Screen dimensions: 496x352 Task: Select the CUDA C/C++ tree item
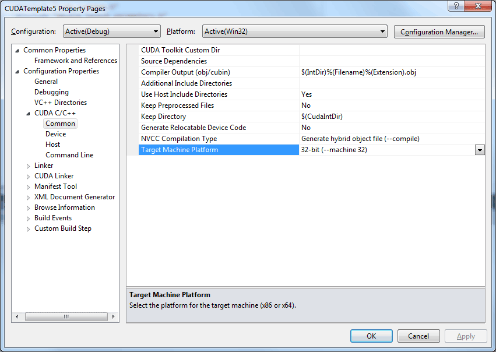[55, 113]
